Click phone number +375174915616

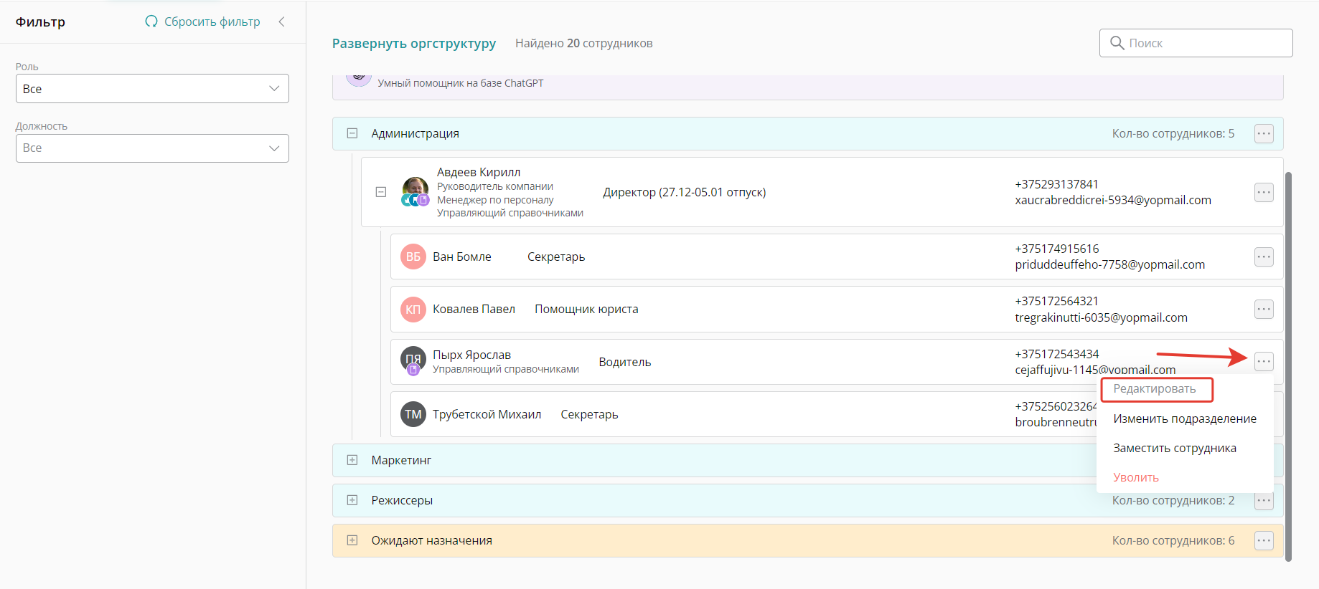click(x=1056, y=249)
